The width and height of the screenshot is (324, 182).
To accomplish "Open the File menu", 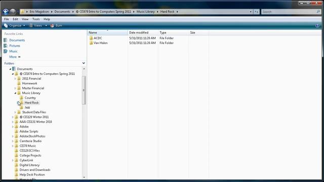I will tap(7, 19).
